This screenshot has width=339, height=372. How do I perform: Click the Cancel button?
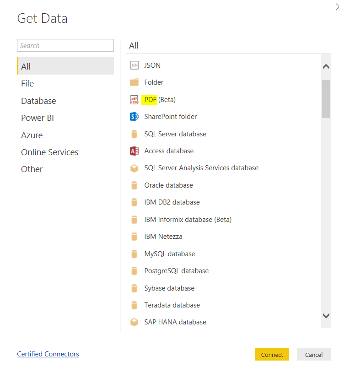tap(314, 355)
